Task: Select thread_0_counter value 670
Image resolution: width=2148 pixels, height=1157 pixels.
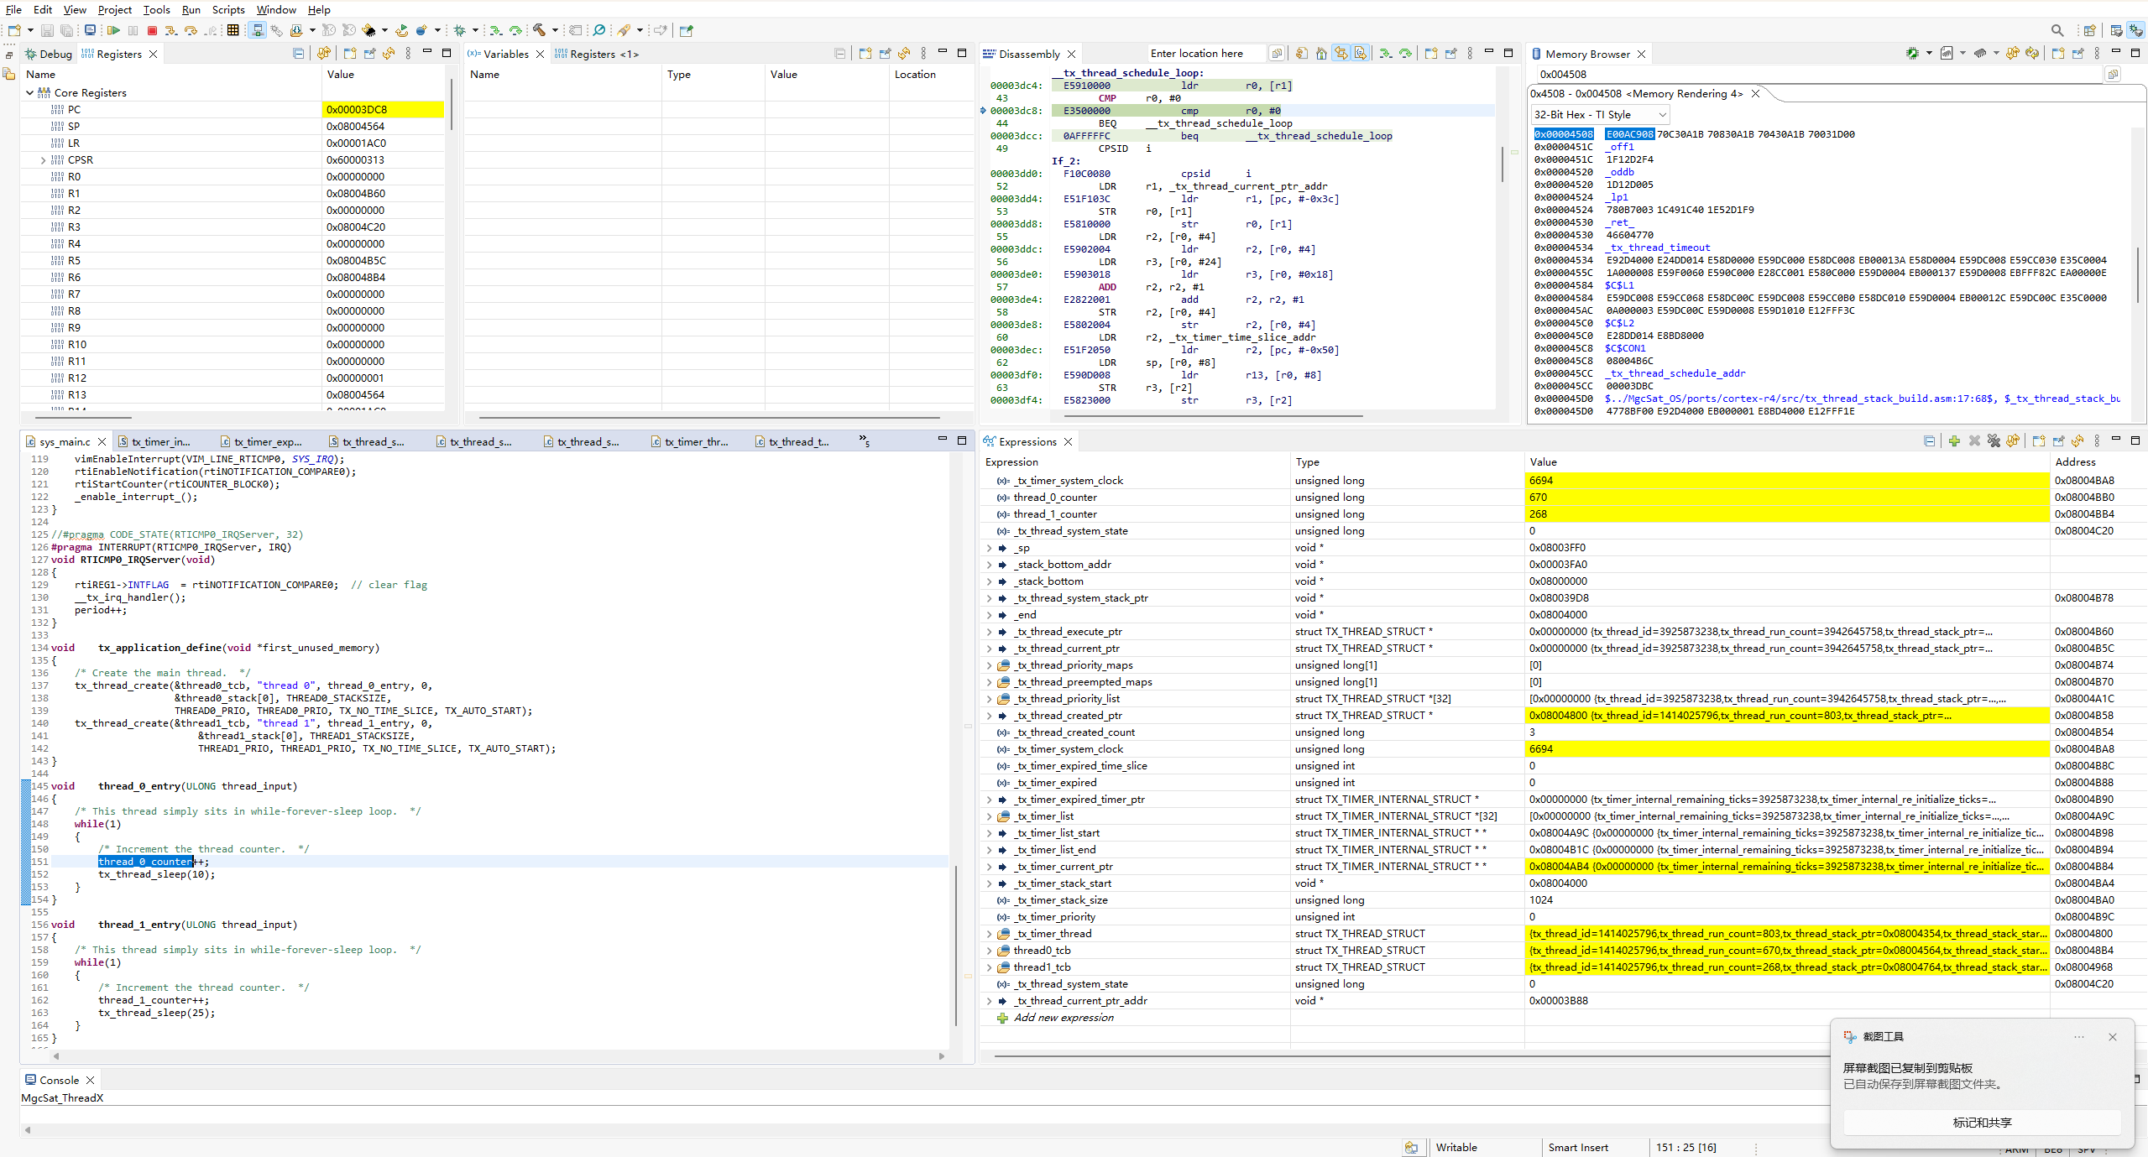Action: click(x=1786, y=498)
